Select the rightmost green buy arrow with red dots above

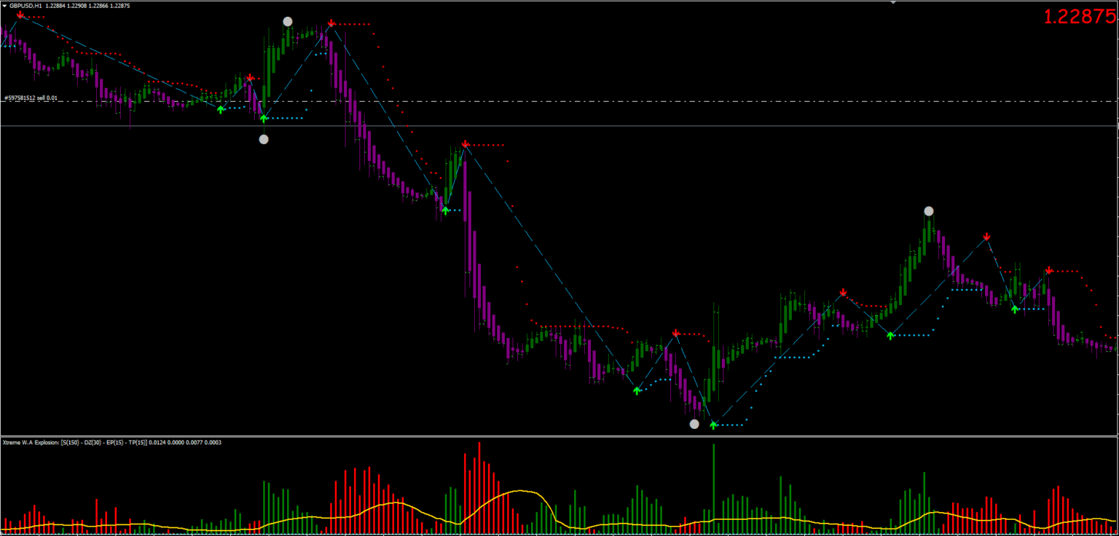[1015, 309]
